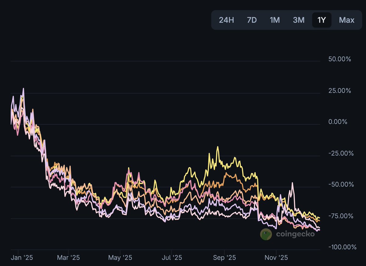Select the 24H time range
This screenshot has width=366, height=266.
tap(227, 20)
